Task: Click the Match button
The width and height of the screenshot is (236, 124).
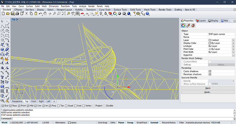Action: pos(208,88)
